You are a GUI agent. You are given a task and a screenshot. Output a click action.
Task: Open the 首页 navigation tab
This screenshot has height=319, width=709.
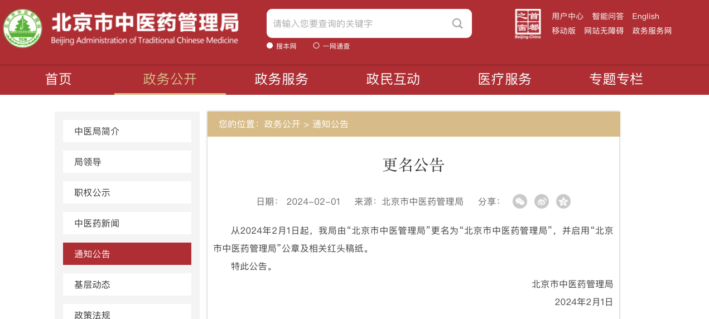point(59,79)
